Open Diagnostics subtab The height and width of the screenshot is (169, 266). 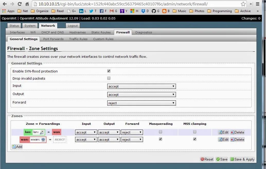144,32
